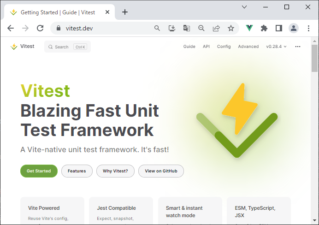Click the Vitest site title text

coord(27,46)
